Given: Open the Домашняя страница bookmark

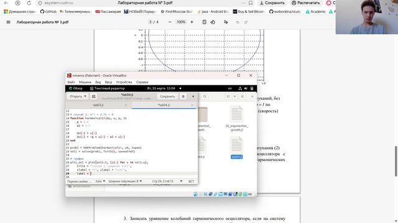Looking at the screenshot, I should 20,12.
